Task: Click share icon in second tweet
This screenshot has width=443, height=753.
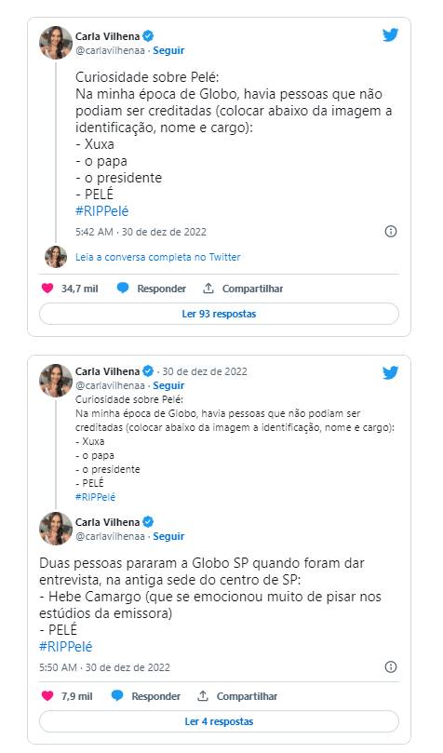Action: click(203, 695)
